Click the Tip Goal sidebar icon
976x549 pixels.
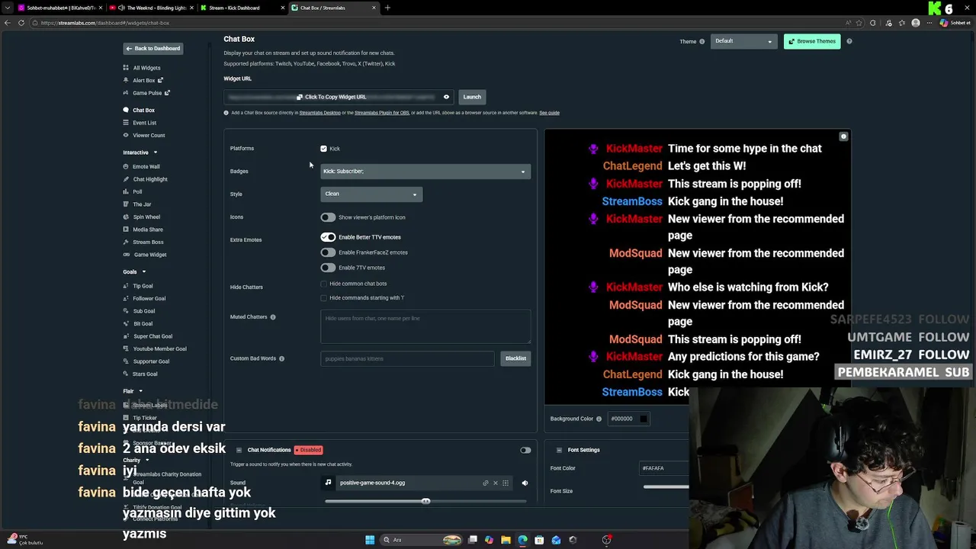127,286
